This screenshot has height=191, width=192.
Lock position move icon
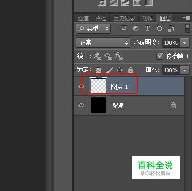pos(120,70)
